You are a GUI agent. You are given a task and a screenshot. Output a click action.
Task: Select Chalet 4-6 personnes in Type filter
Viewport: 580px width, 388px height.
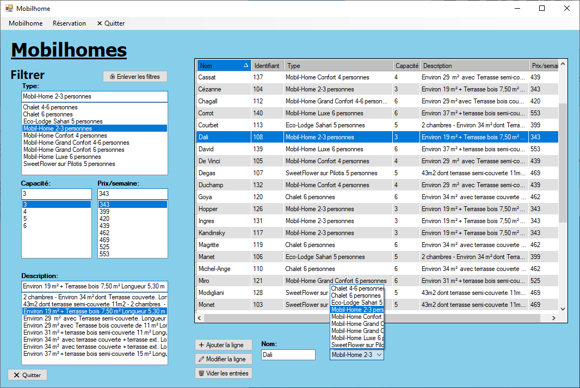click(50, 107)
